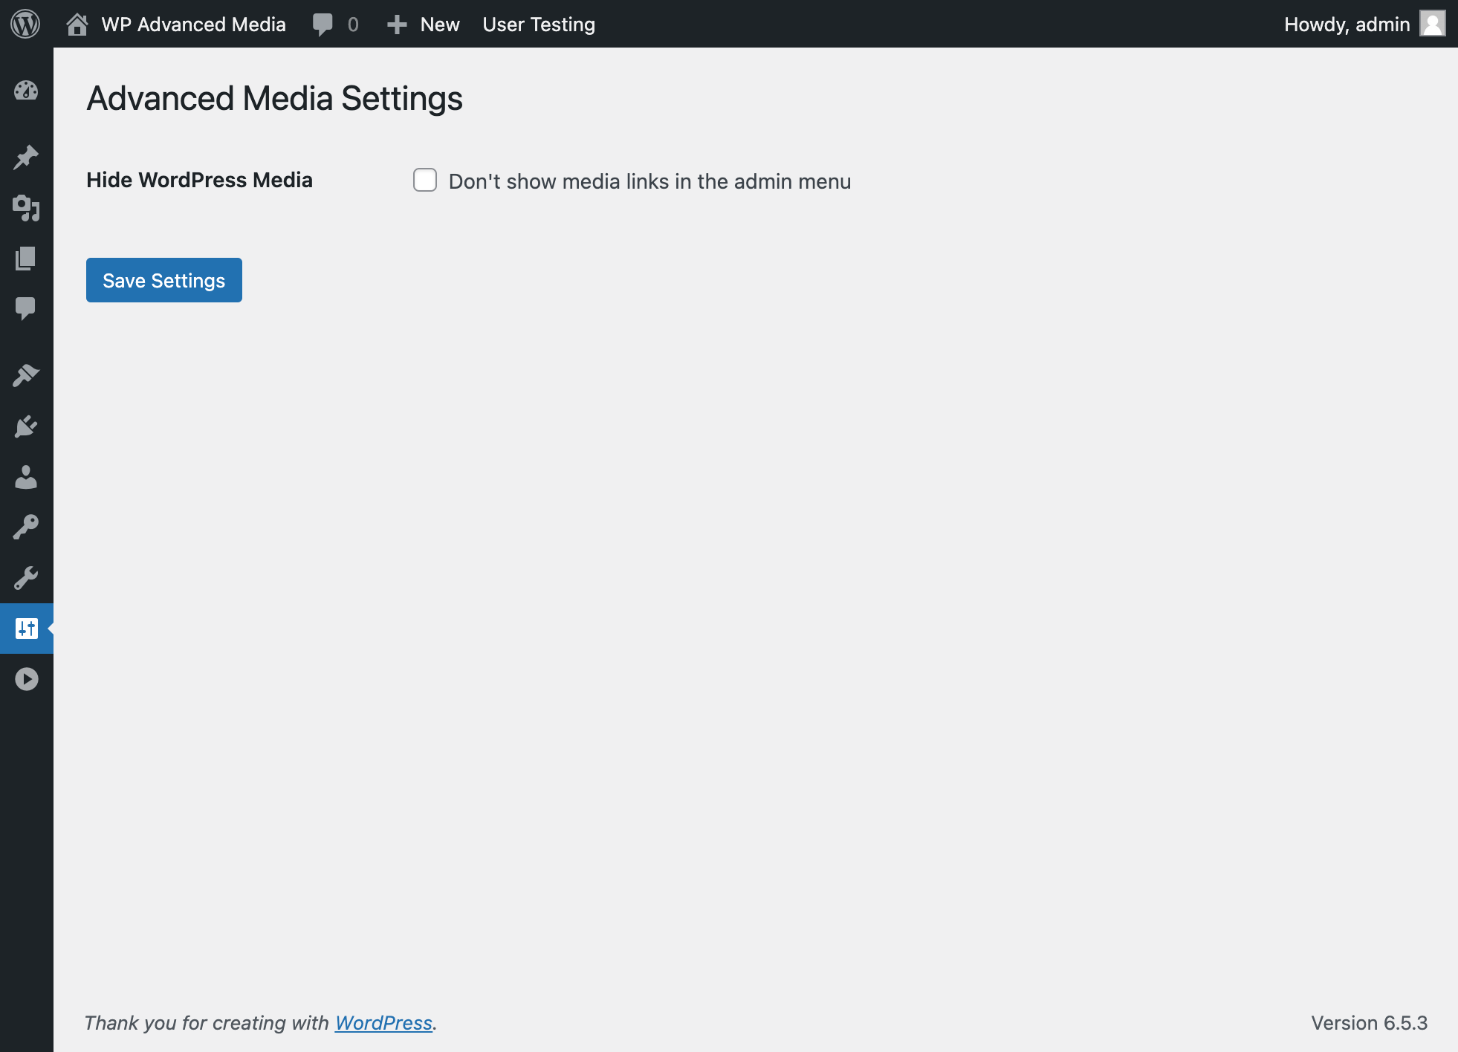1458x1052 pixels.
Task: Click the admin avatar thumbnail
Action: (1433, 24)
